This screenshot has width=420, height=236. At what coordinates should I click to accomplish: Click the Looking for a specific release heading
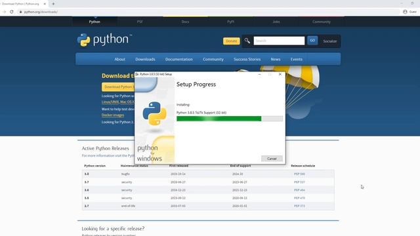pyautogui.click(x=113, y=229)
